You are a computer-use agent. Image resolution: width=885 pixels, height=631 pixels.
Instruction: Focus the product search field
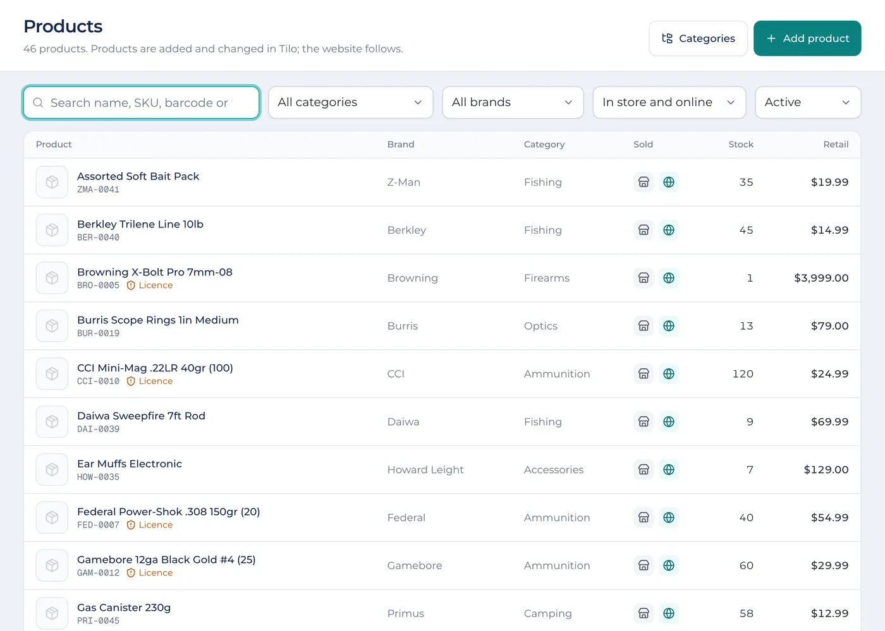point(142,102)
